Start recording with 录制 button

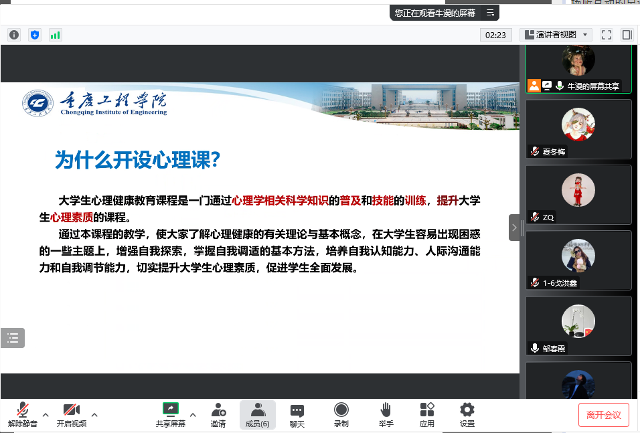click(341, 414)
